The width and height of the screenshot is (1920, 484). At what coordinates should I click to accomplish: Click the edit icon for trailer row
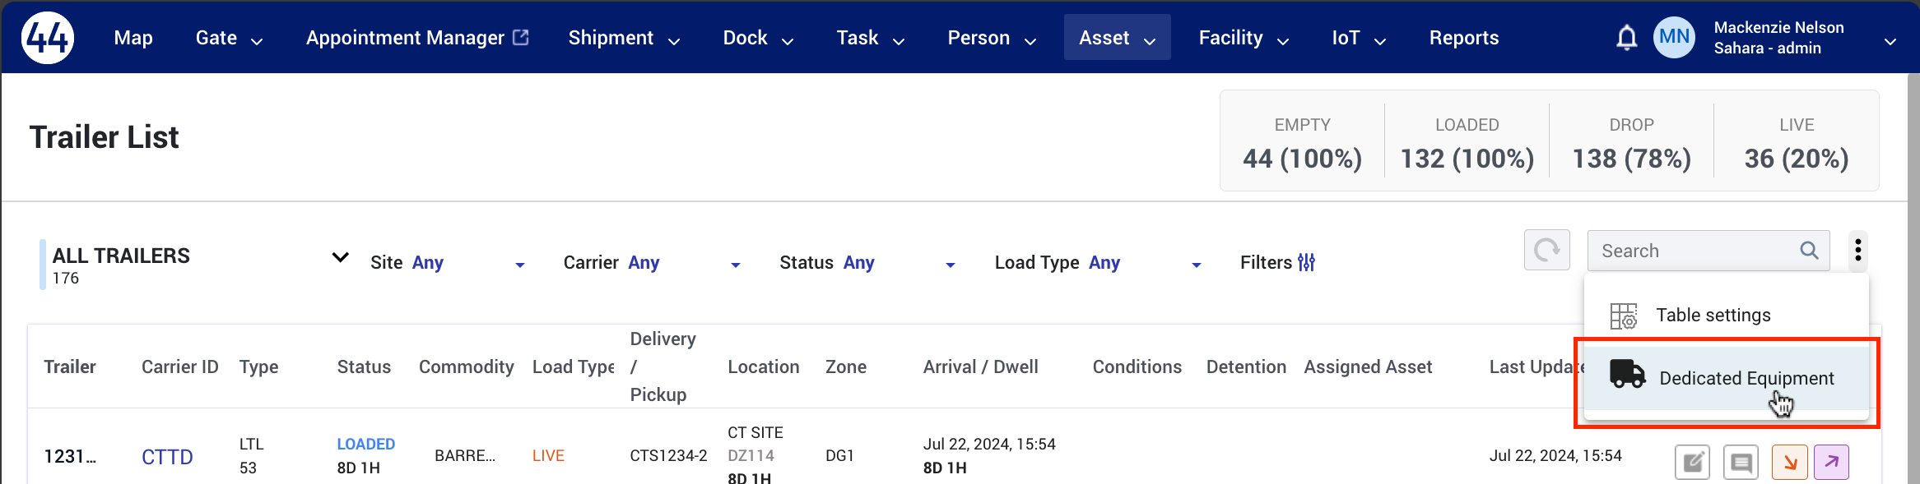tap(1693, 463)
